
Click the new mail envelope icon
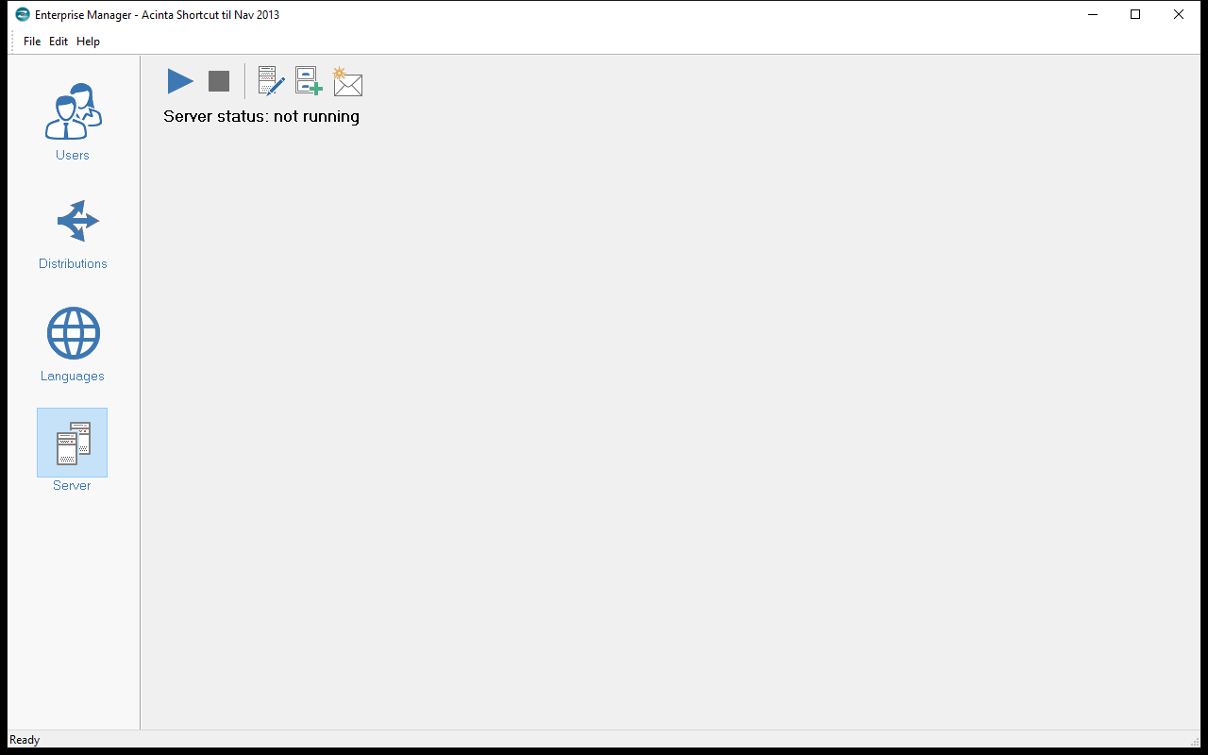coord(347,81)
